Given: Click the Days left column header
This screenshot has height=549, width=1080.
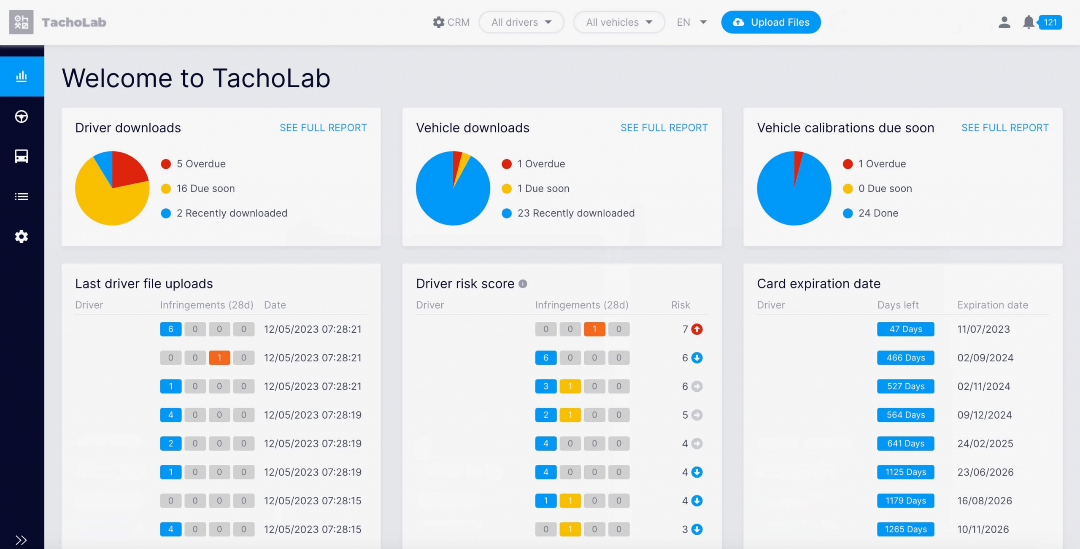Looking at the screenshot, I should pos(898,305).
